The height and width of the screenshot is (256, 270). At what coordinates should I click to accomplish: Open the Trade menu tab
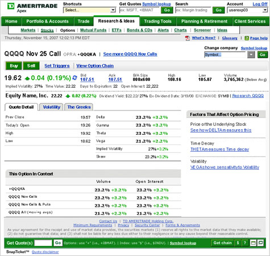[84, 22]
